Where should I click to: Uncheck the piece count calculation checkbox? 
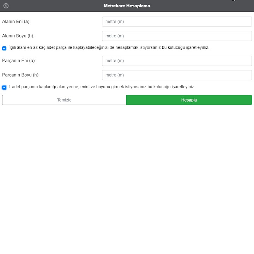(4, 48)
